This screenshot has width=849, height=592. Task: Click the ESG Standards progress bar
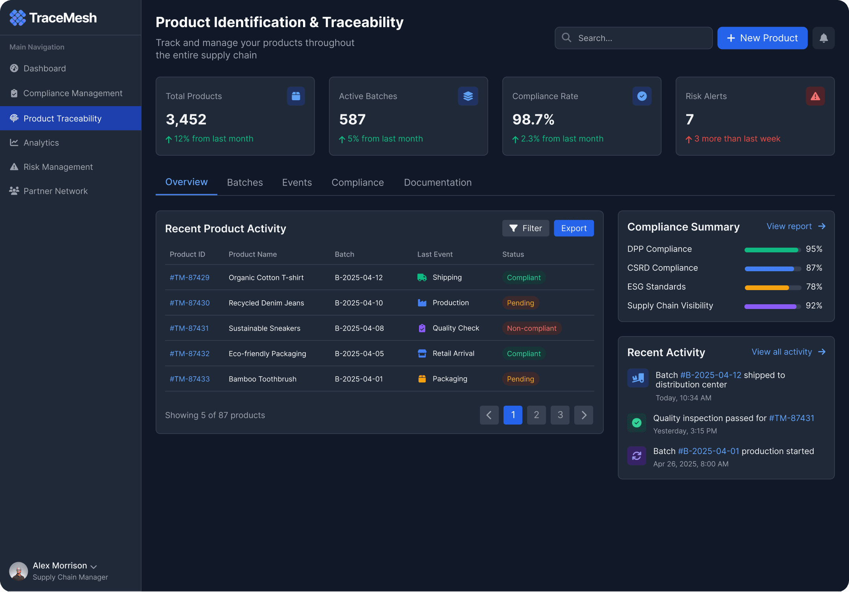coord(772,288)
